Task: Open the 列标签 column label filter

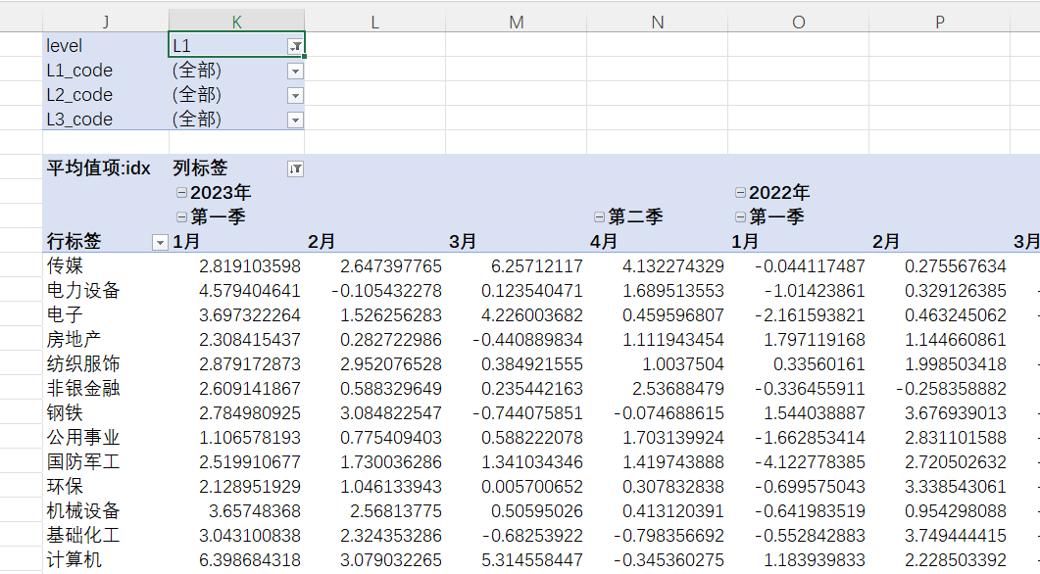Action: pos(295,169)
